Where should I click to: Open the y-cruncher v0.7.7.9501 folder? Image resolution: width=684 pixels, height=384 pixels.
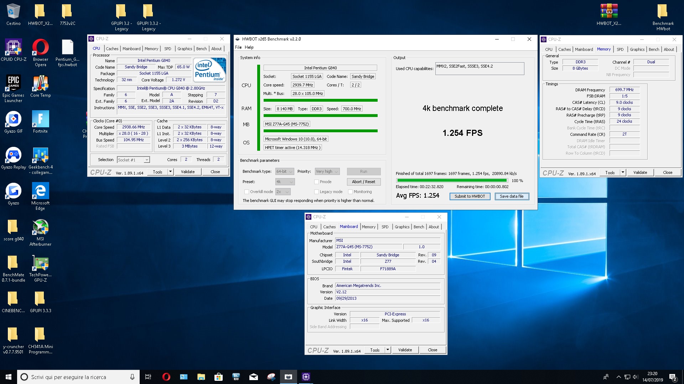13,340
